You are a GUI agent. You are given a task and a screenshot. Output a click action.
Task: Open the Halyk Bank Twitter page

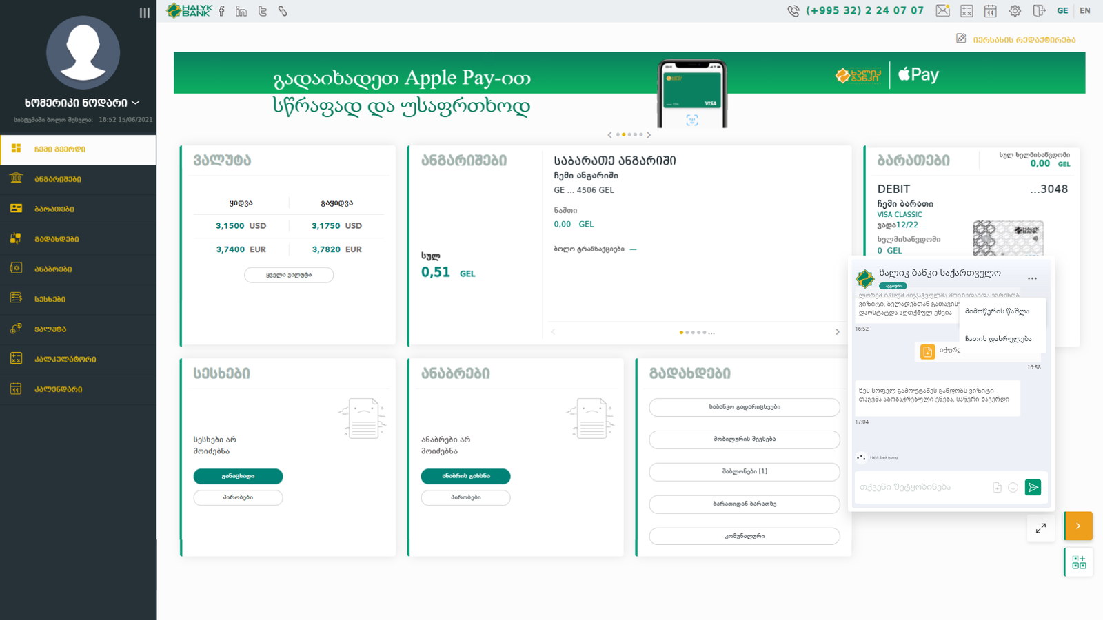pos(263,11)
